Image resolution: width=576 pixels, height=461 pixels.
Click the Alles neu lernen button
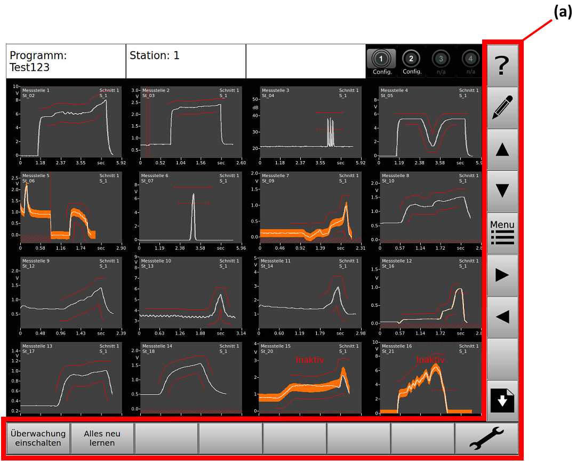click(x=101, y=437)
